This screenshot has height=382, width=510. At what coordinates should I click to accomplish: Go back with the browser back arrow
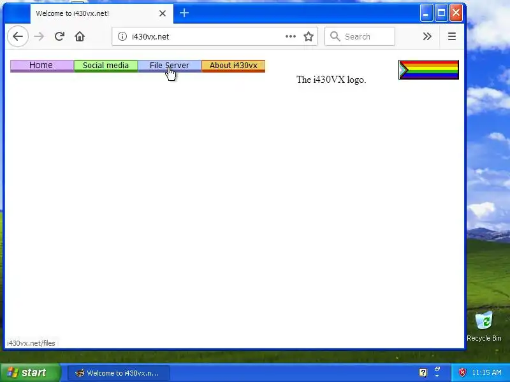click(x=18, y=36)
